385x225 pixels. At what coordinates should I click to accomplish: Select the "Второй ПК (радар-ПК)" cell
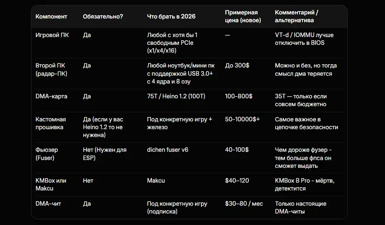point(52,70)
